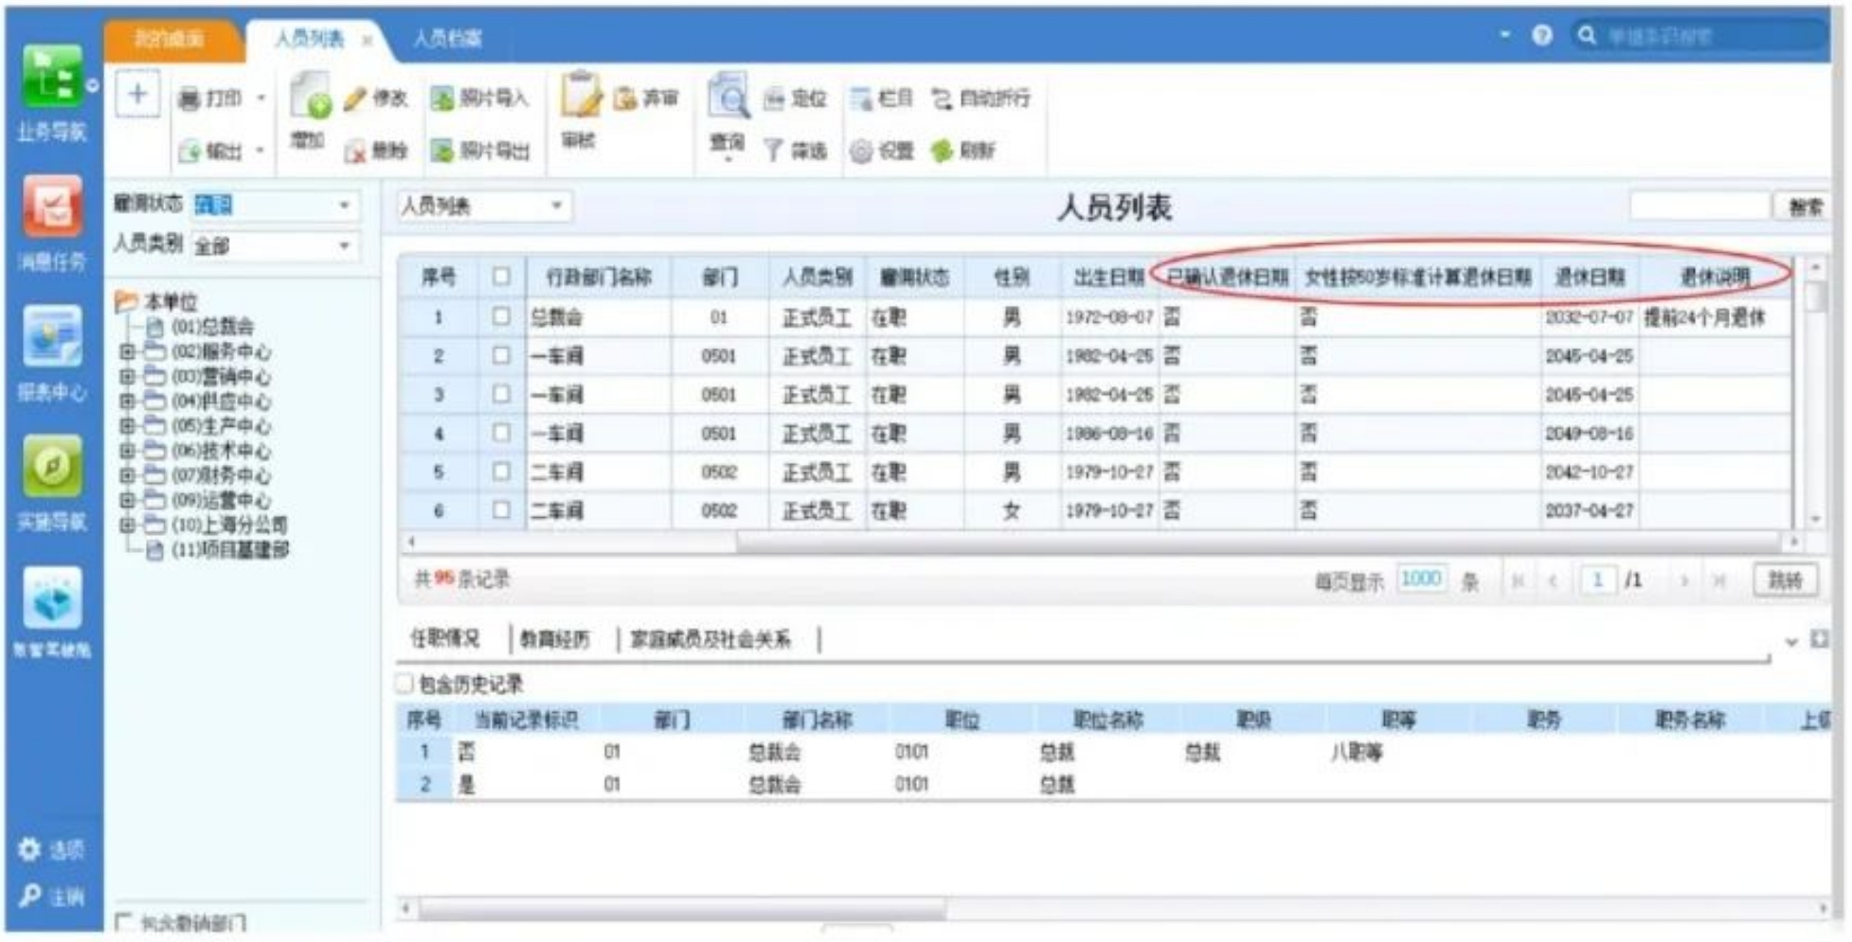The image size is (1852, 942).
Task: Toggle 包含撤销部门 checkbox at bottom left
Action: tap(124, 921)
